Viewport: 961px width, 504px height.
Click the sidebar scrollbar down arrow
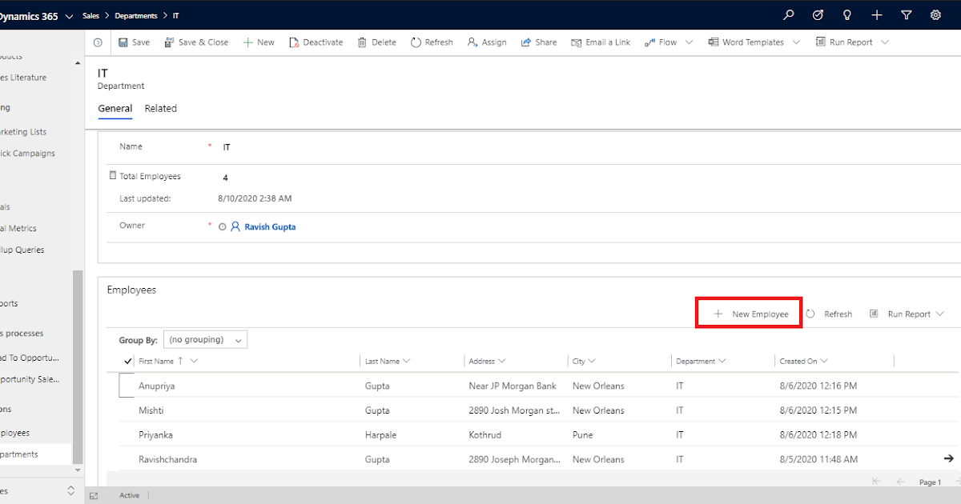[78, 470]
